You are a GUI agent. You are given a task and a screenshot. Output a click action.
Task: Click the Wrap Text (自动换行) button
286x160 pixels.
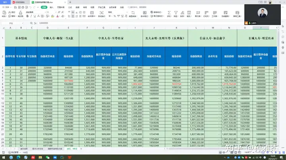click(102, 14)
